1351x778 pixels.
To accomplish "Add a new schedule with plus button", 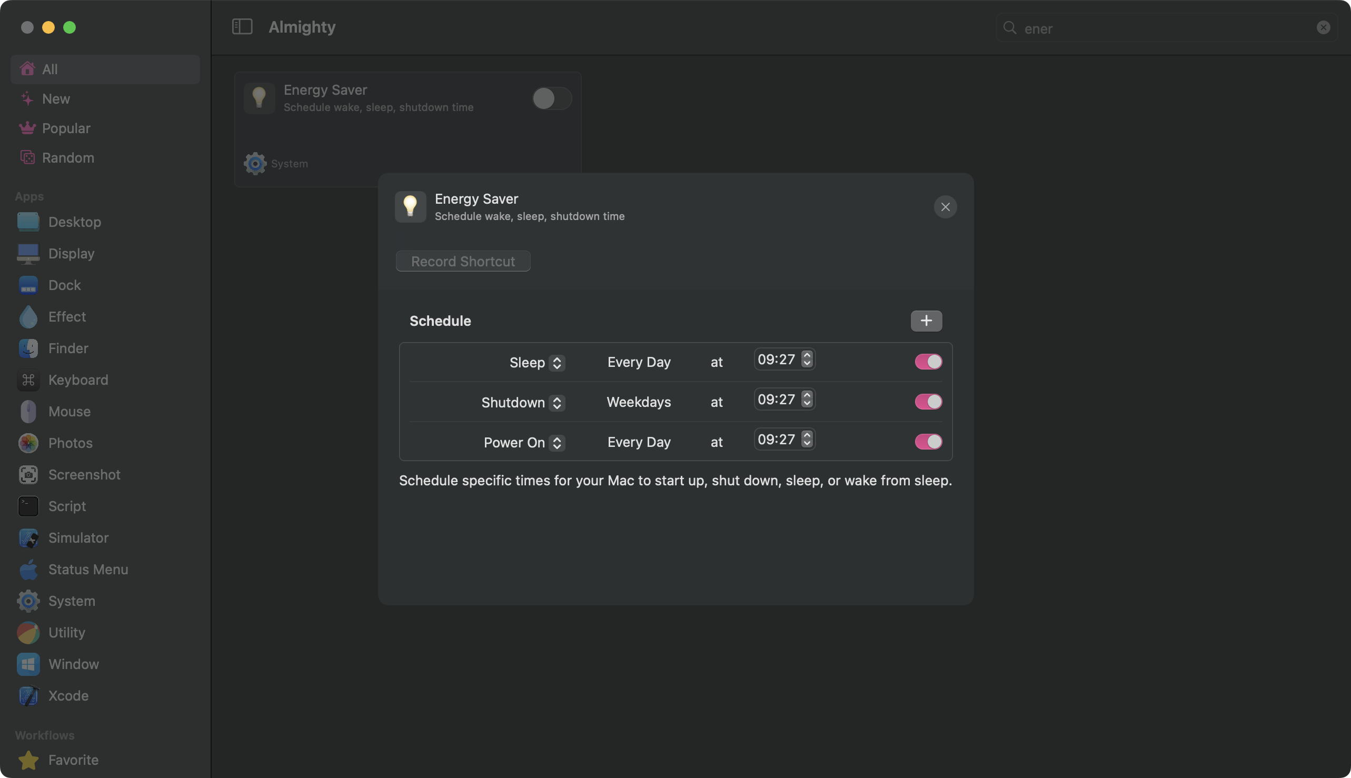I will click(x=926, y=321).
